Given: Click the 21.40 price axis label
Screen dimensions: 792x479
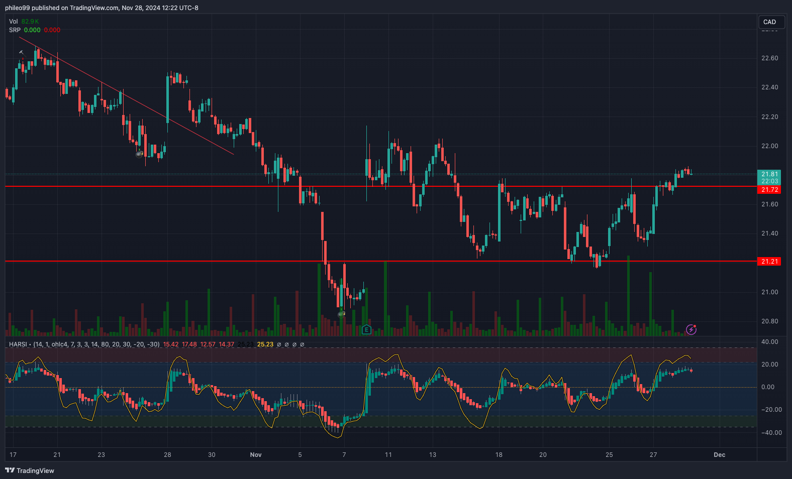Looking at the screenshot, I should tap(769, 233).
